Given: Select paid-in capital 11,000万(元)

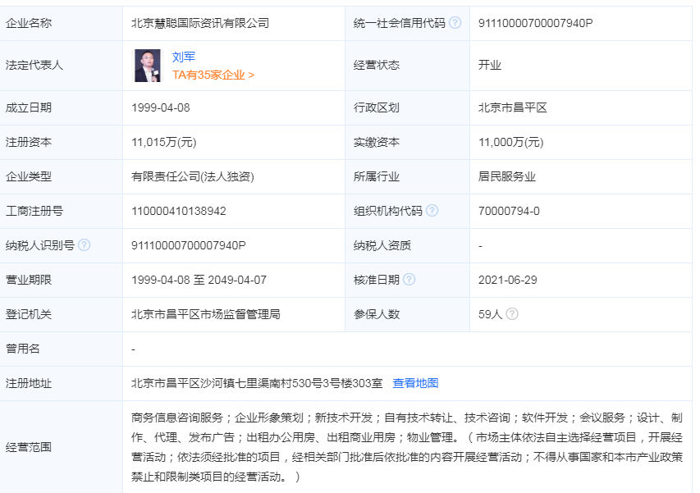Looking at the screenshot, I should tap(510, 143).
